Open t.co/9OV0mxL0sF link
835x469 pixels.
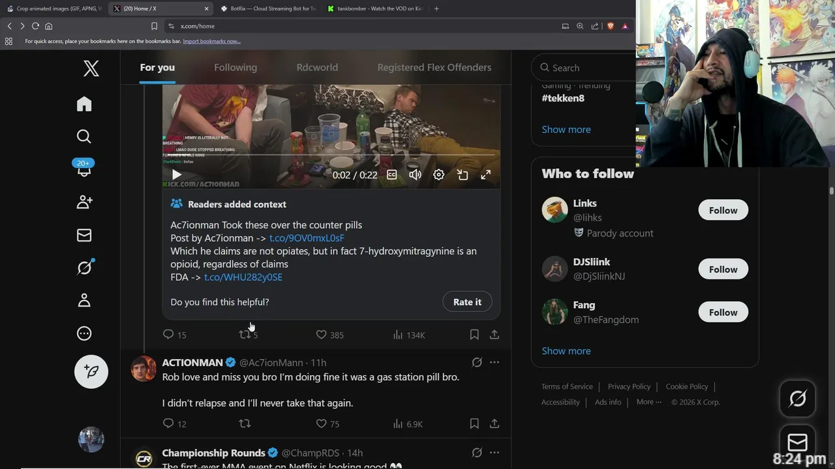click(x=307, y=238)
